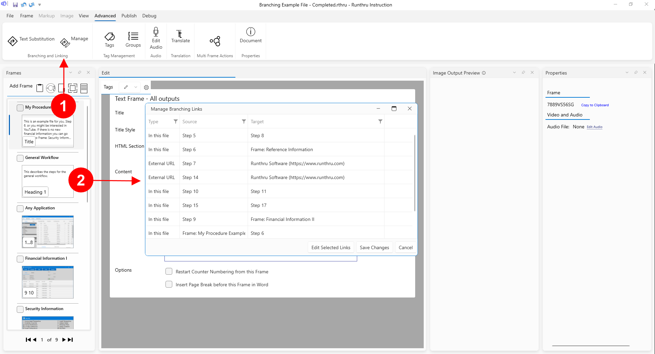Click the Tags settings gear icon

146,87
